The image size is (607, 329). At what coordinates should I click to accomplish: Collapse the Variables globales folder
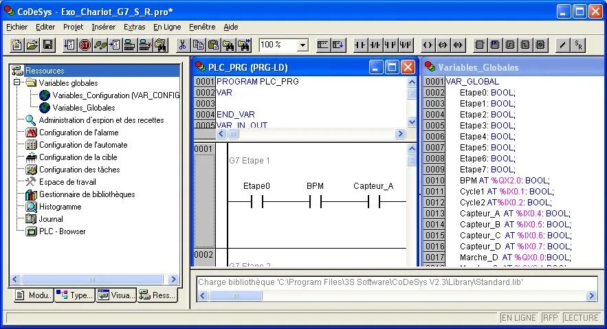coord(16,82)
